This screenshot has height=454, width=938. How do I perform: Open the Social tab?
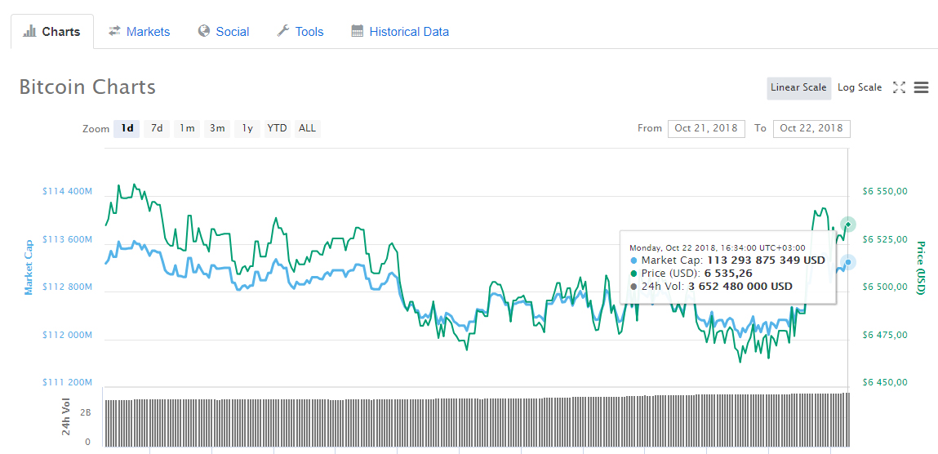point(223,32)
